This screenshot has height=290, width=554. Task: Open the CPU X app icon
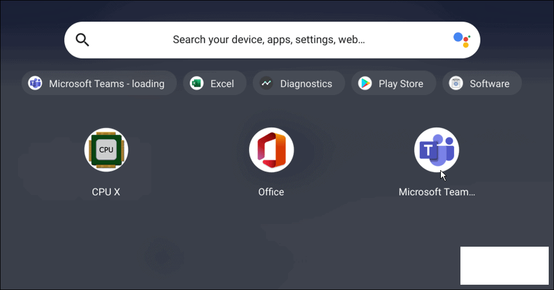pos(106,150)
